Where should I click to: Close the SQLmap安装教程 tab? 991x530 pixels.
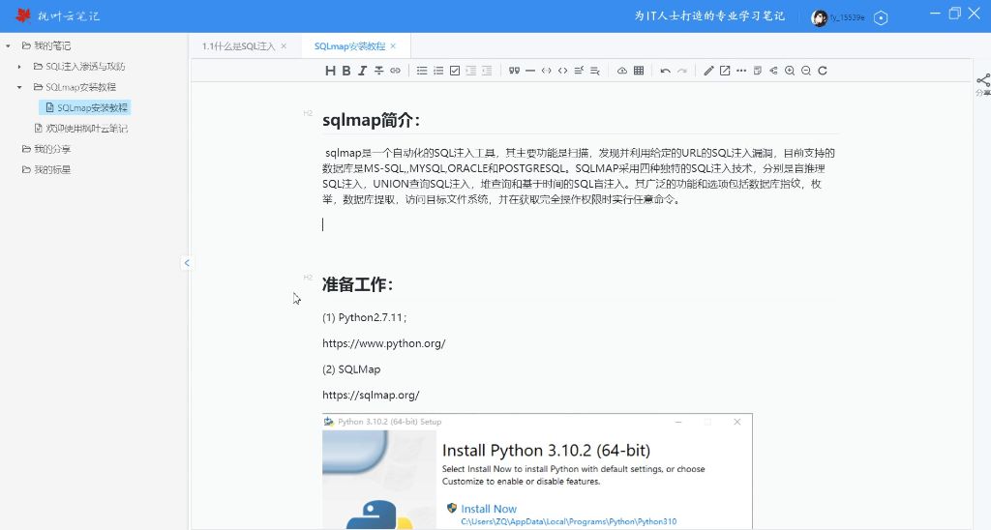393,46
